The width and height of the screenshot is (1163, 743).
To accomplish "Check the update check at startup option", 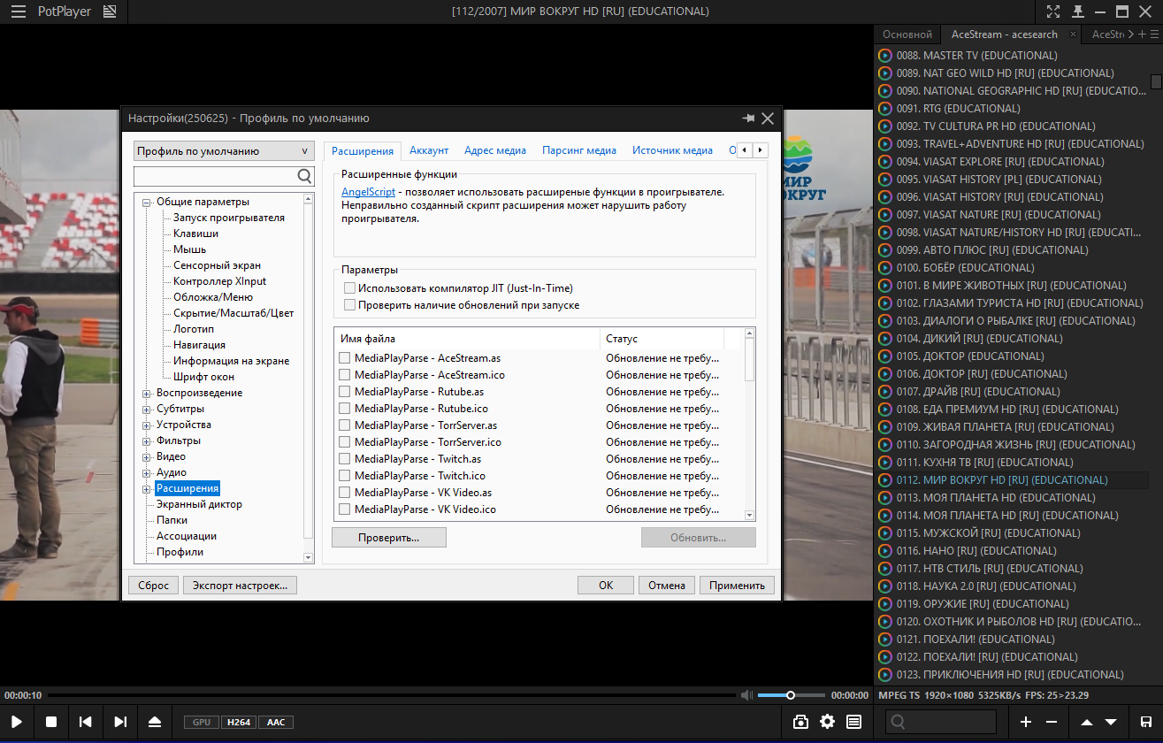I will [x=350, y=305].
